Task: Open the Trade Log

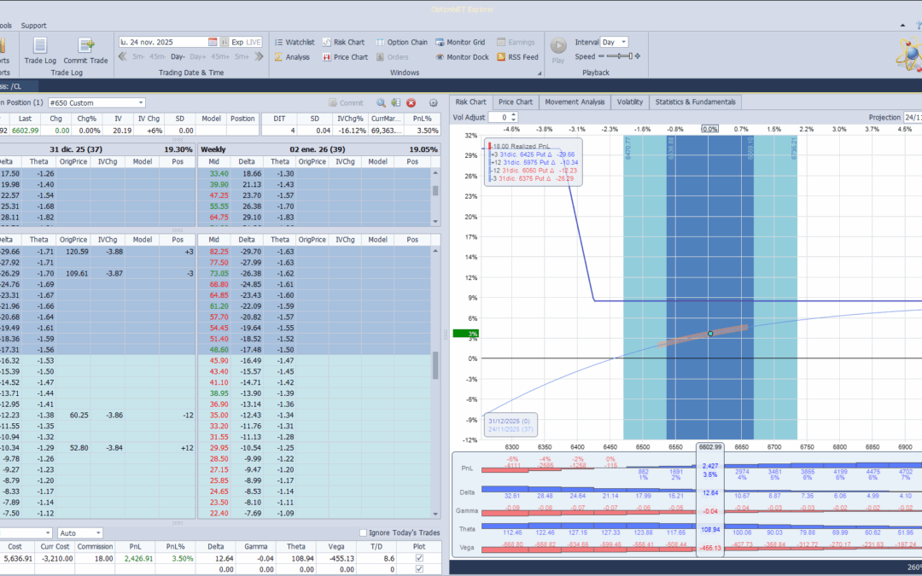Action: tap(40, 50)
